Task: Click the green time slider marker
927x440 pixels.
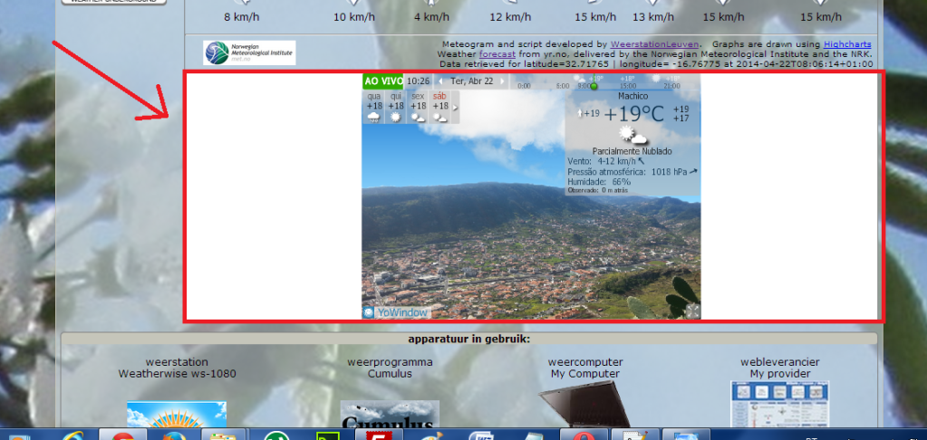Action: [594, 86]
